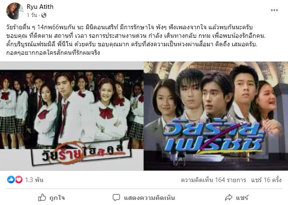
Task: Open the 164 comments list
Action: 214,180
